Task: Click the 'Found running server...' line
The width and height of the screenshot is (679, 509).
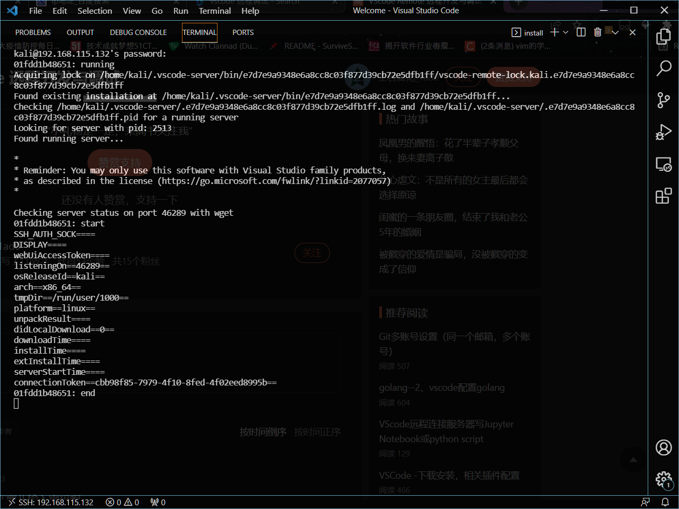Action: (x=68, y=138)
